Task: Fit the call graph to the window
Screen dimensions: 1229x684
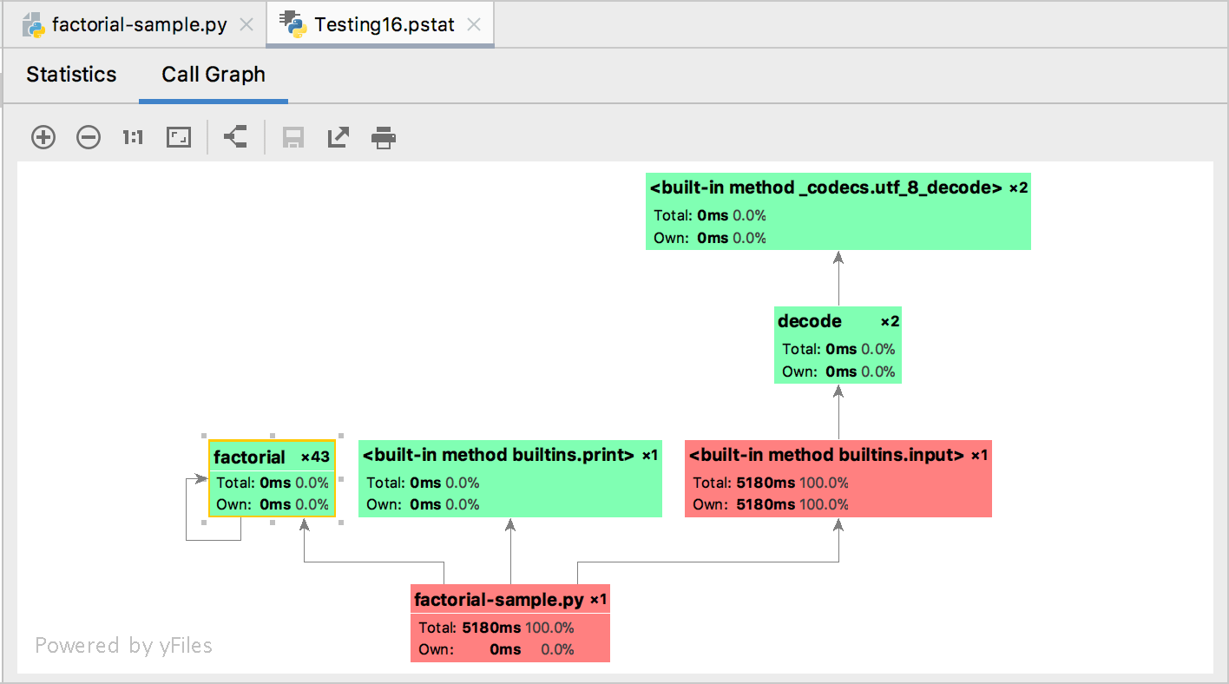Action: (x=178, y=137)
